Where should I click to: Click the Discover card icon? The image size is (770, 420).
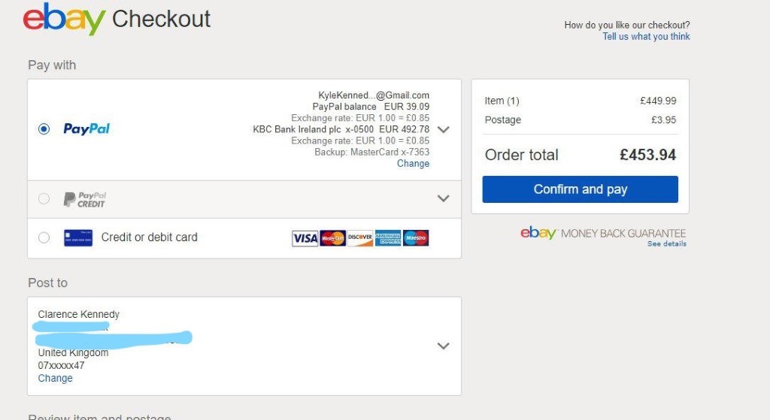360,238
